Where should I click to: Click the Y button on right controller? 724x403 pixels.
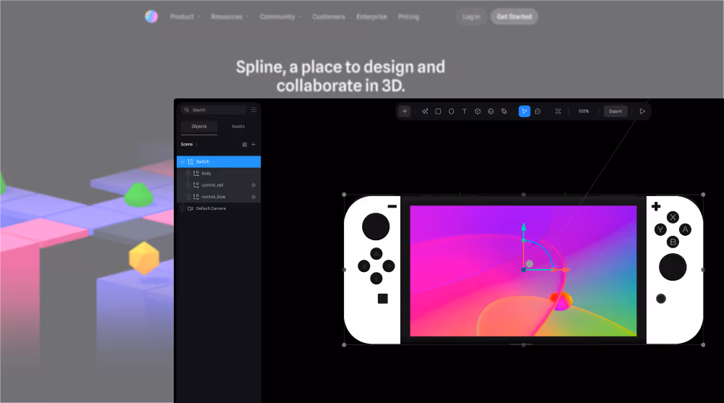click(x=660, y=229)
